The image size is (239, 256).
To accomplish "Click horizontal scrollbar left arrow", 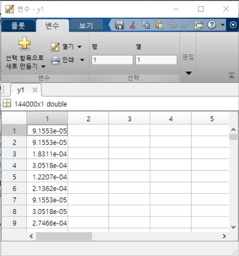I will [x=31, y=236].
